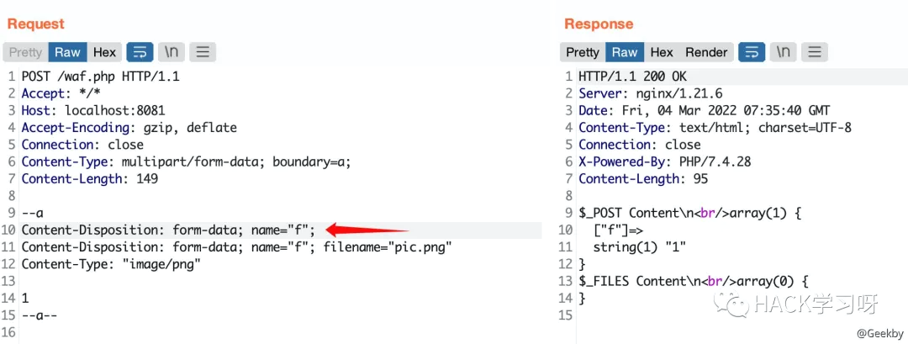Open the Render tab in Response panel
The height and width of the screenshot is (344, 908).
(x=706, y=52)
